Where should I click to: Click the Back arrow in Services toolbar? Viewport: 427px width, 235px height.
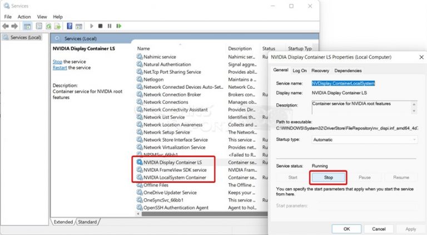(x=6, y=26)
